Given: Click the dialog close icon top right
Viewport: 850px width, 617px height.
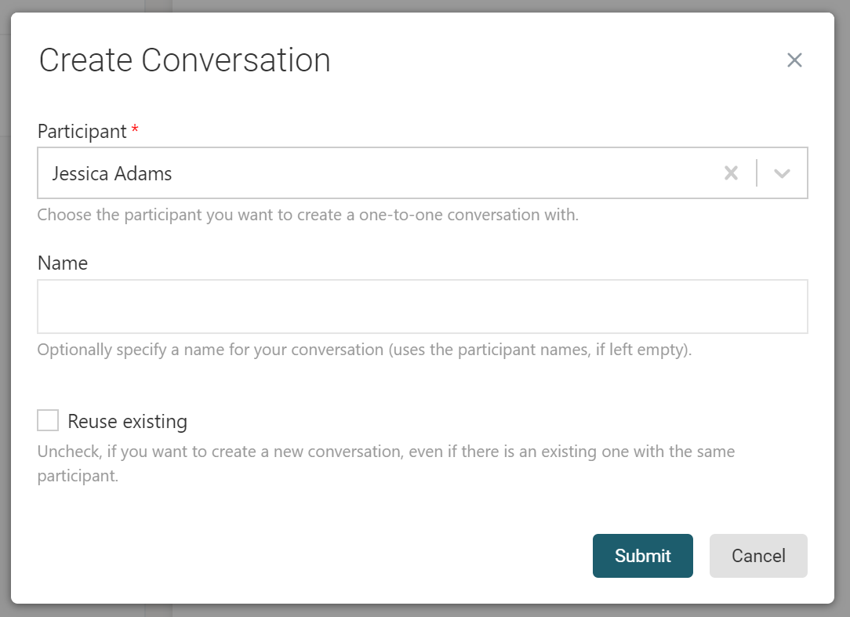Looking at the screenshot, I should (x=794, y=60).
